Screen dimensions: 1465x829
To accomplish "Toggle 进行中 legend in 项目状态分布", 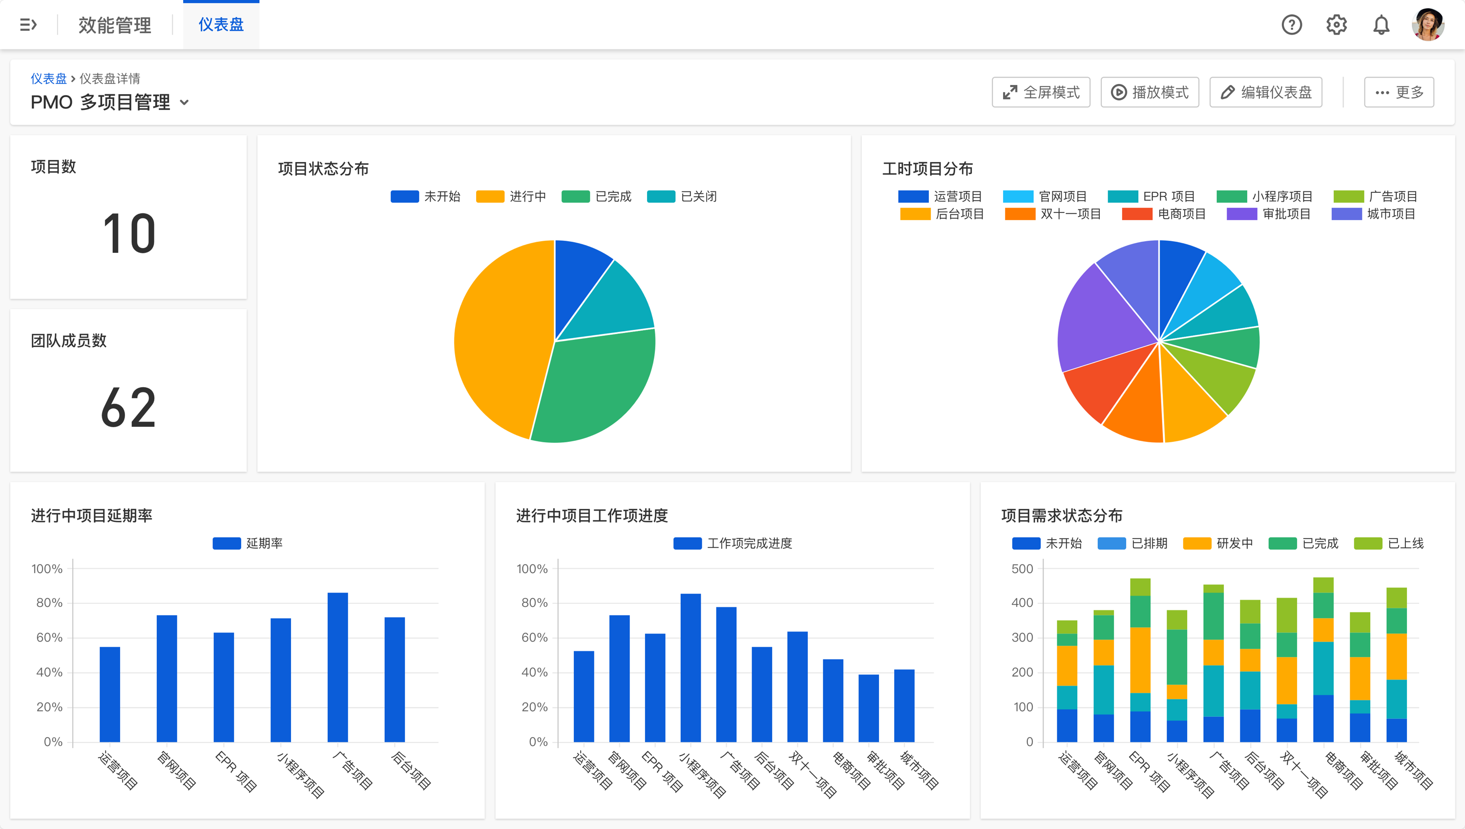I will pos(511,196).
